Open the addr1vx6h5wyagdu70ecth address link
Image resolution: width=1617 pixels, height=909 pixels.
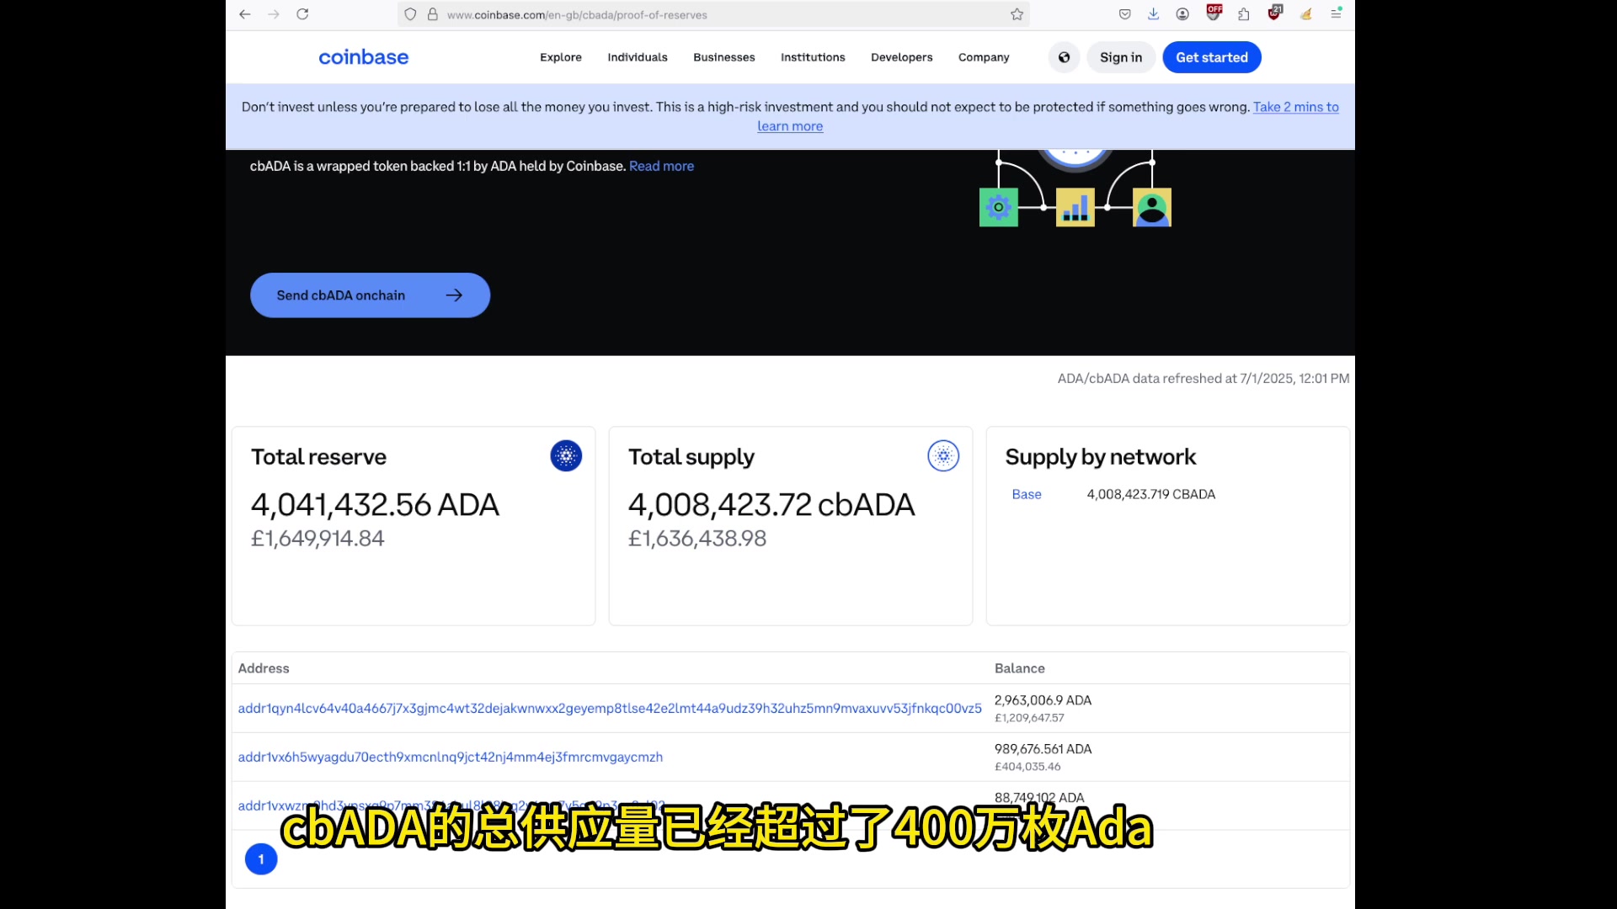451,757
